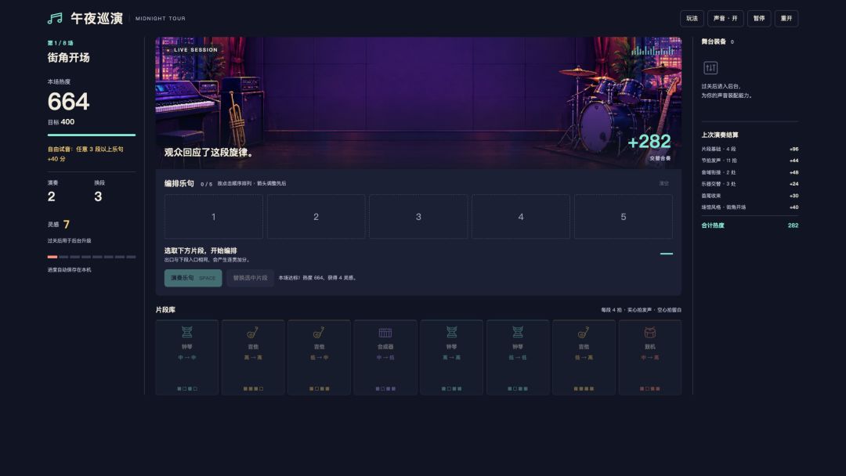Click the 替换选中片段 button
This screenshot has width=846, height=476.
(251, 278)
